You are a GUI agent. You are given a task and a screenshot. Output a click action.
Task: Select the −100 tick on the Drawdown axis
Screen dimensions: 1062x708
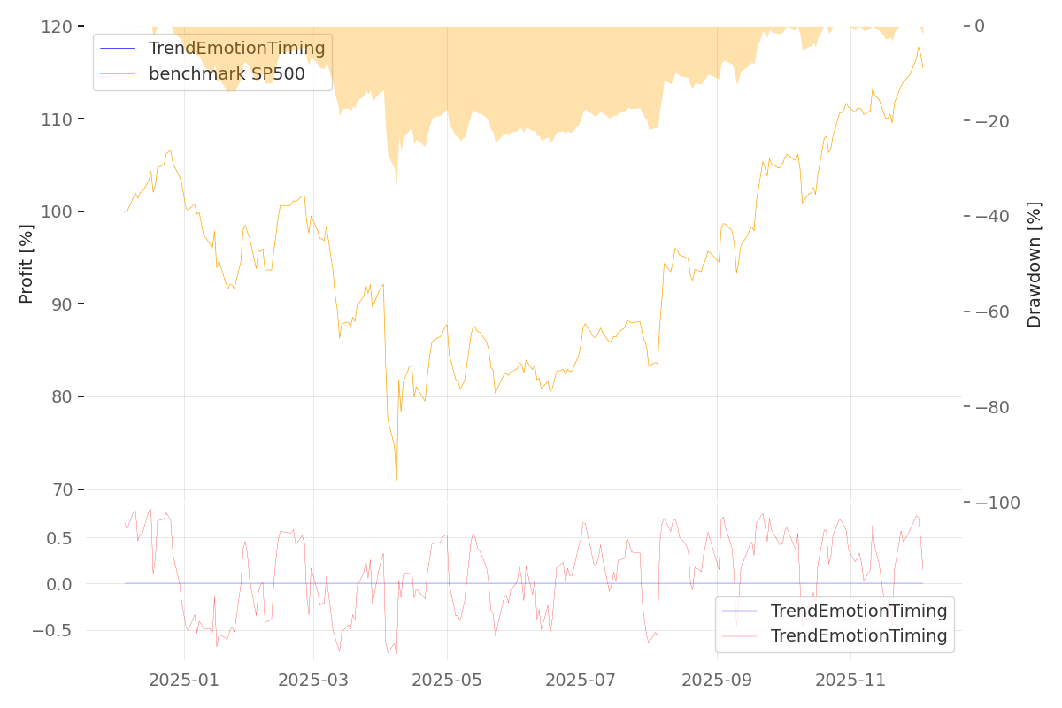[997, 503]
